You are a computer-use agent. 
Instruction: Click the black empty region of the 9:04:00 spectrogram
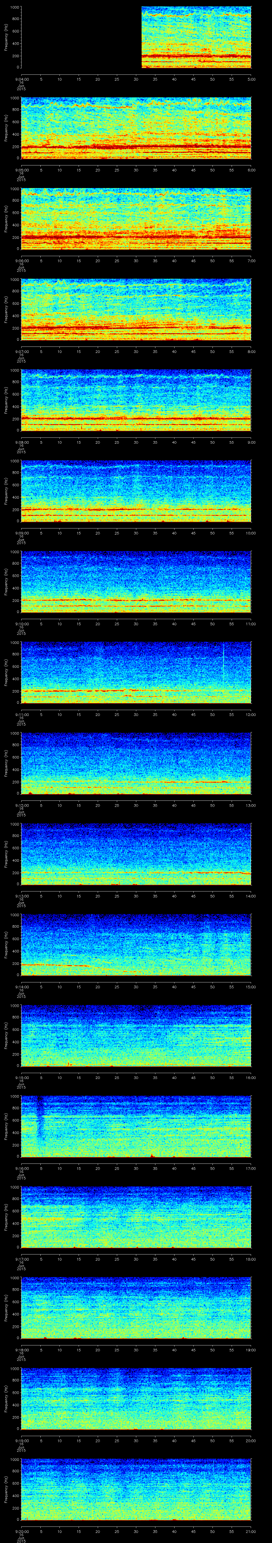point(81,37)
